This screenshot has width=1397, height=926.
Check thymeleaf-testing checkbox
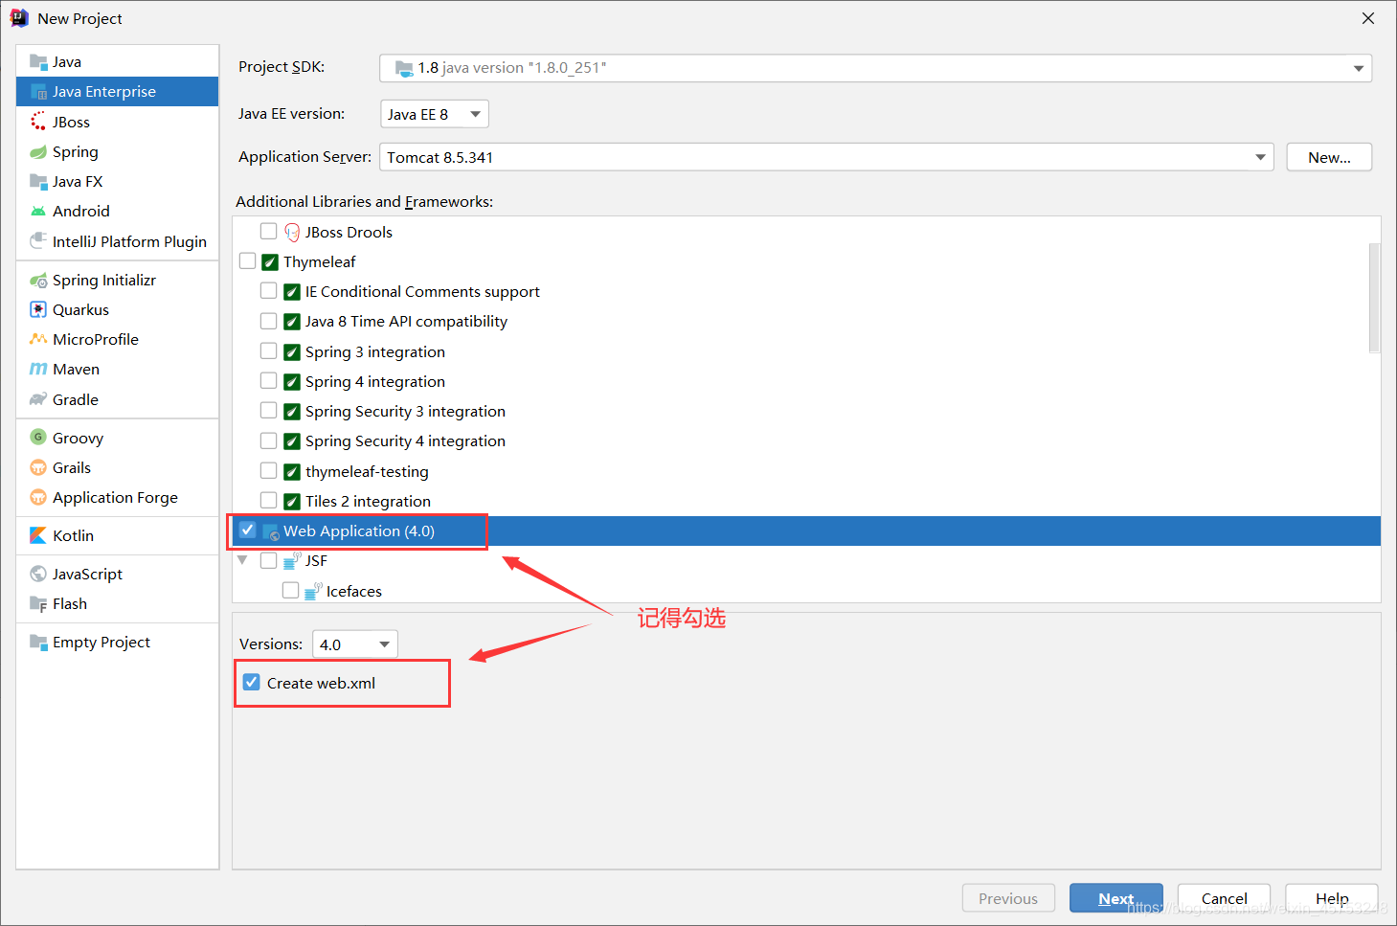coord(269,470)
